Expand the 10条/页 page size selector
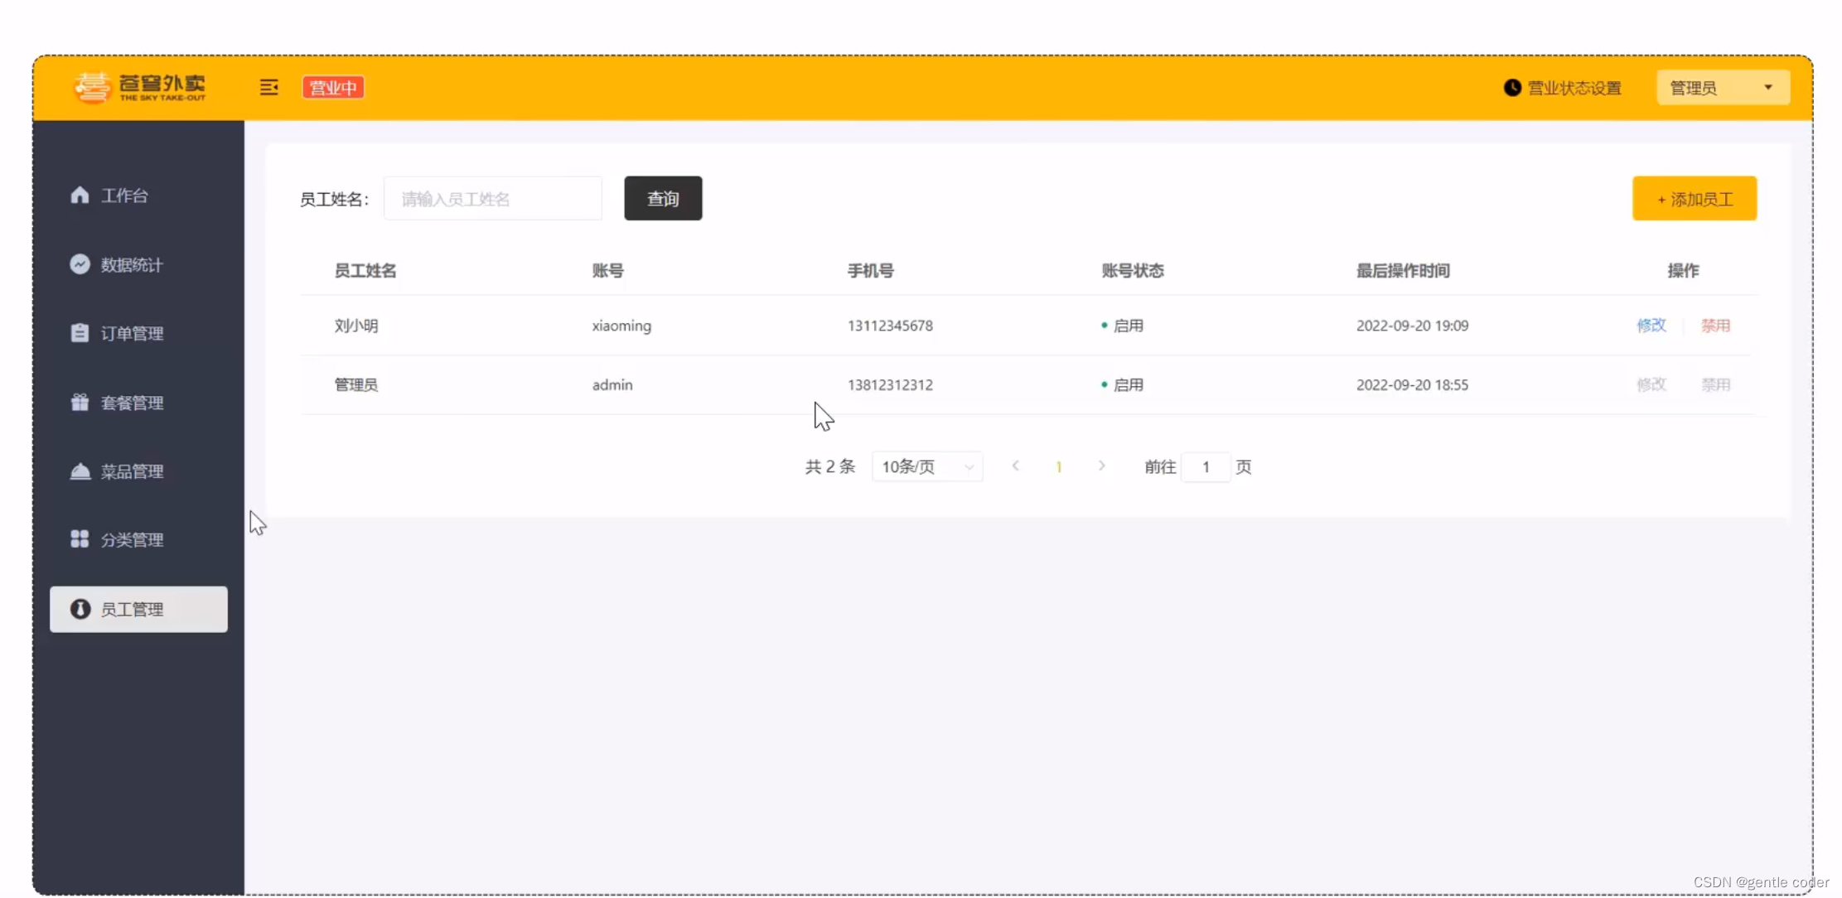The image size is (1842, 898). 926,467
